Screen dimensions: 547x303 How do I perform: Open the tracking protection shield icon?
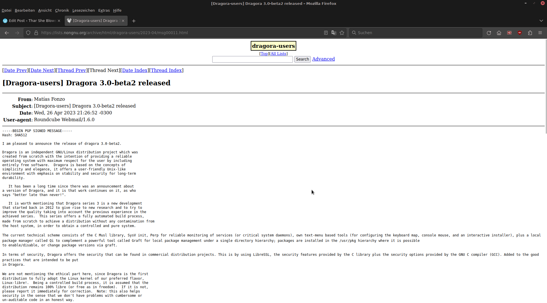[x=28, y=33]
